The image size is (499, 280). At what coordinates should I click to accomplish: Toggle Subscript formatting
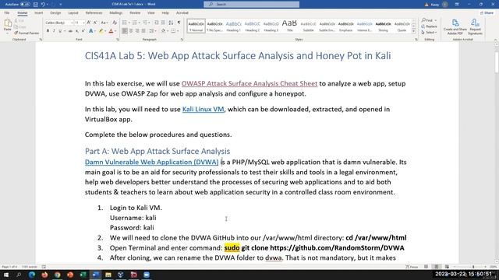point(76,31)
